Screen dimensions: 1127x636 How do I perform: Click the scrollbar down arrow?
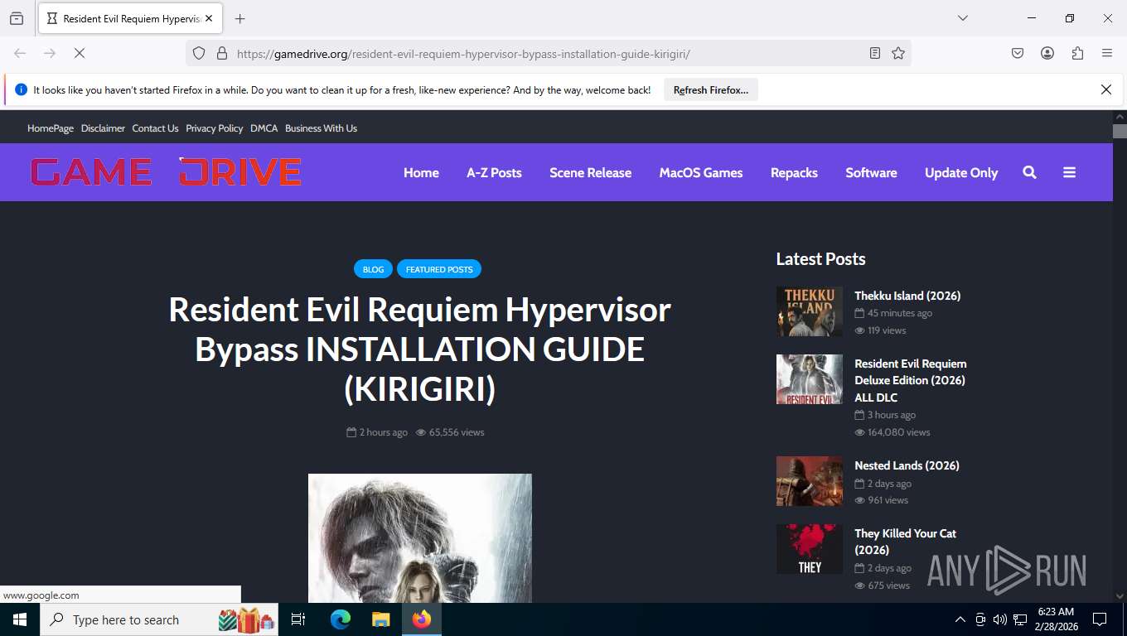pos(1120,595)
